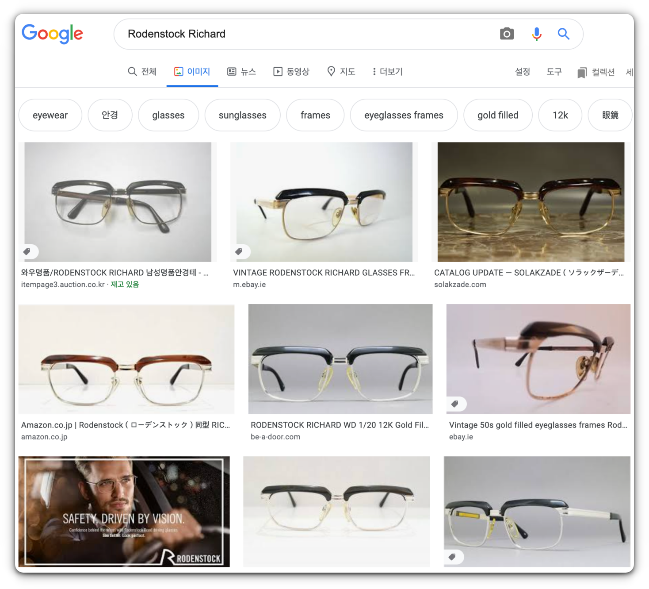Viewport: 649px width, 589px height.
Task: Click the m.ebay.ie source text
Action: pyautogui.click(x=249, y=285)
